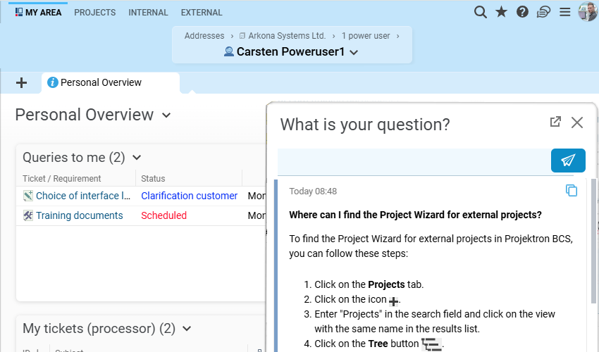Screen dimensions: 599x352
Task: Click Clarification customer status
Action: coord(190,196)
